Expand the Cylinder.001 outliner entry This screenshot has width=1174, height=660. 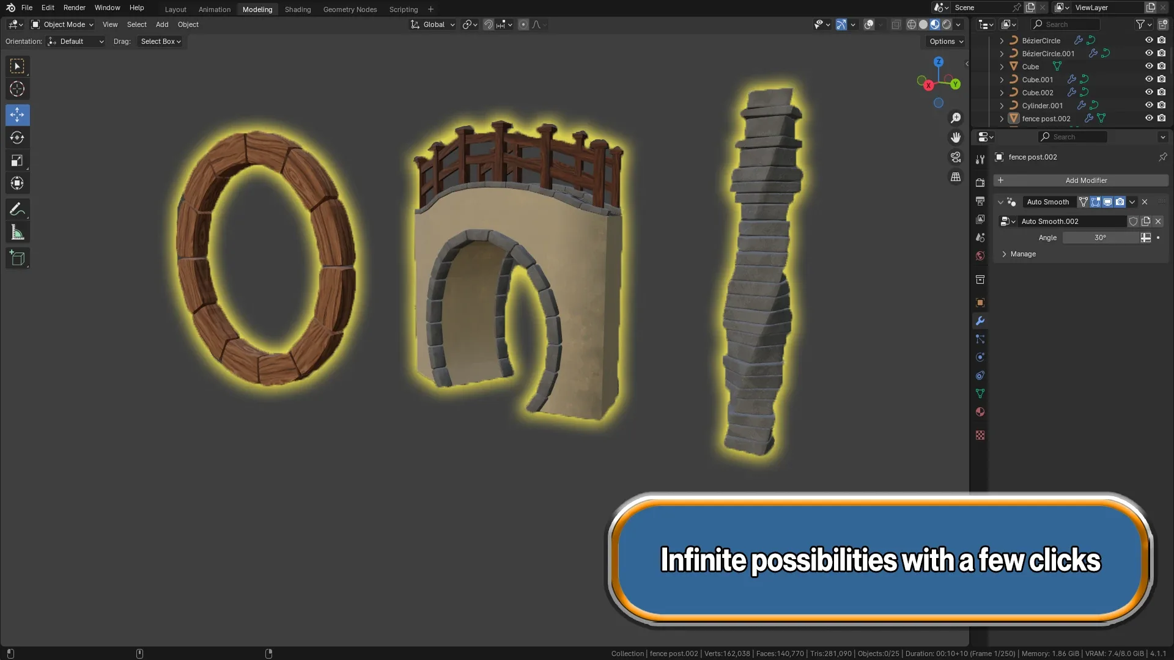(x=1001, y=105)
